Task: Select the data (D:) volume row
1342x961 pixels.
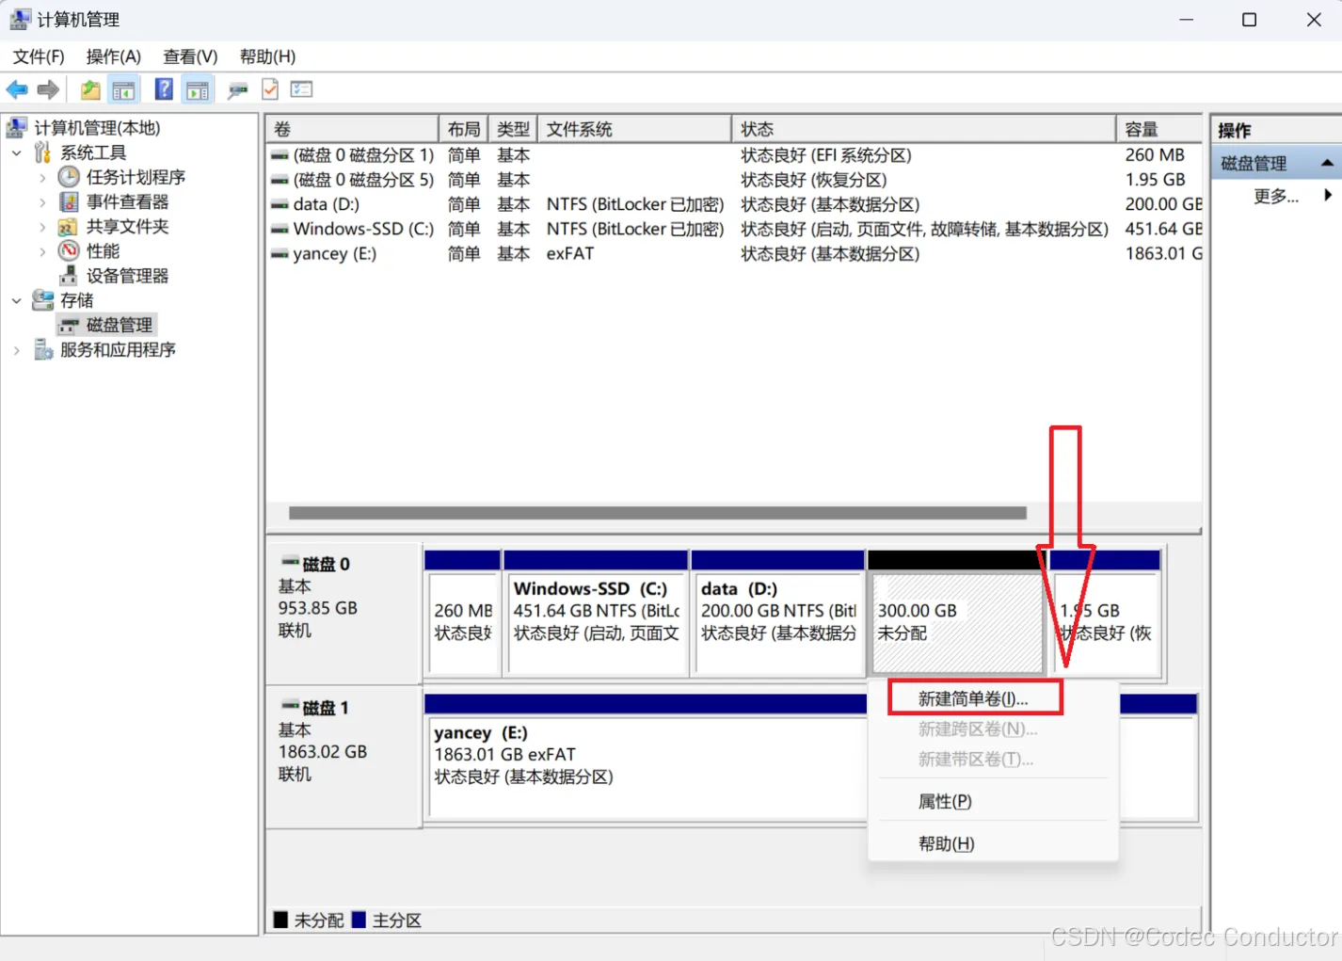Action: pos(734,204)
